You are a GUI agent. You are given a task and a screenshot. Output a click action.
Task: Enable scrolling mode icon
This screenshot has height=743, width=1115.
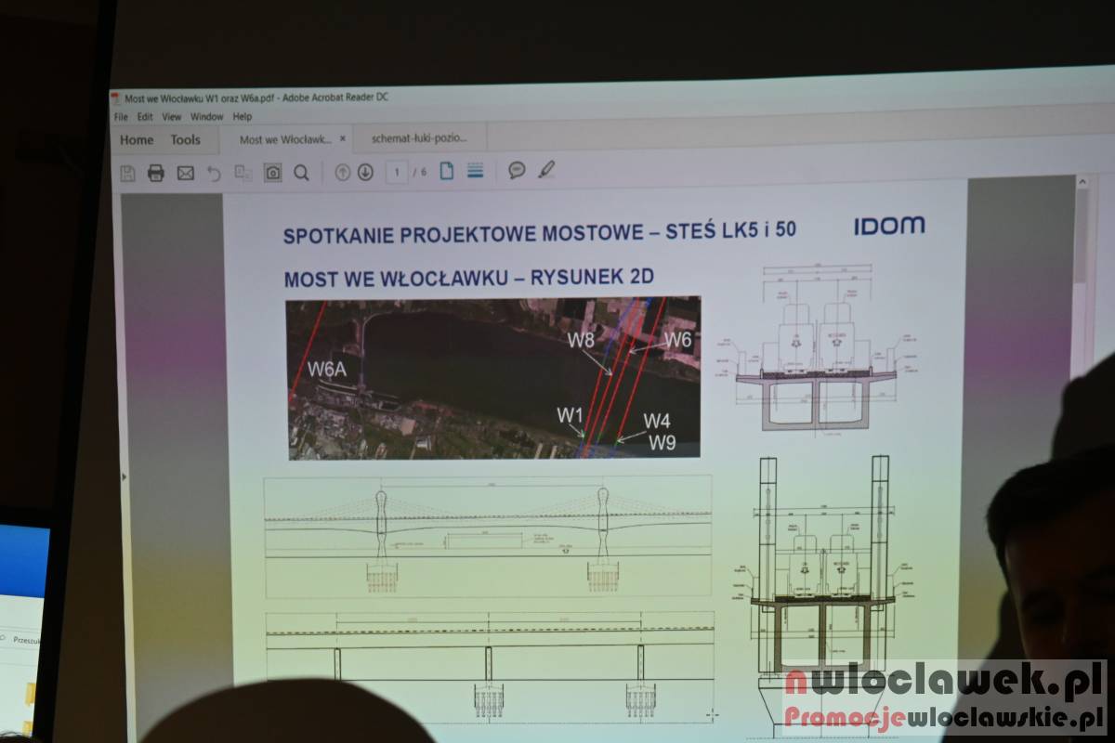[x=476, y=171]
